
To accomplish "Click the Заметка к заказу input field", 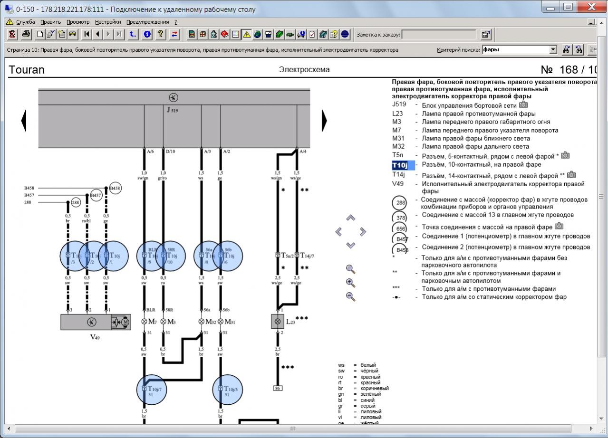I will click(439, 34).
